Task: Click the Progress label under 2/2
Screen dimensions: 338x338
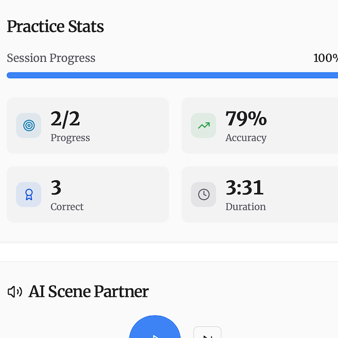Action: tap(70, 138)
